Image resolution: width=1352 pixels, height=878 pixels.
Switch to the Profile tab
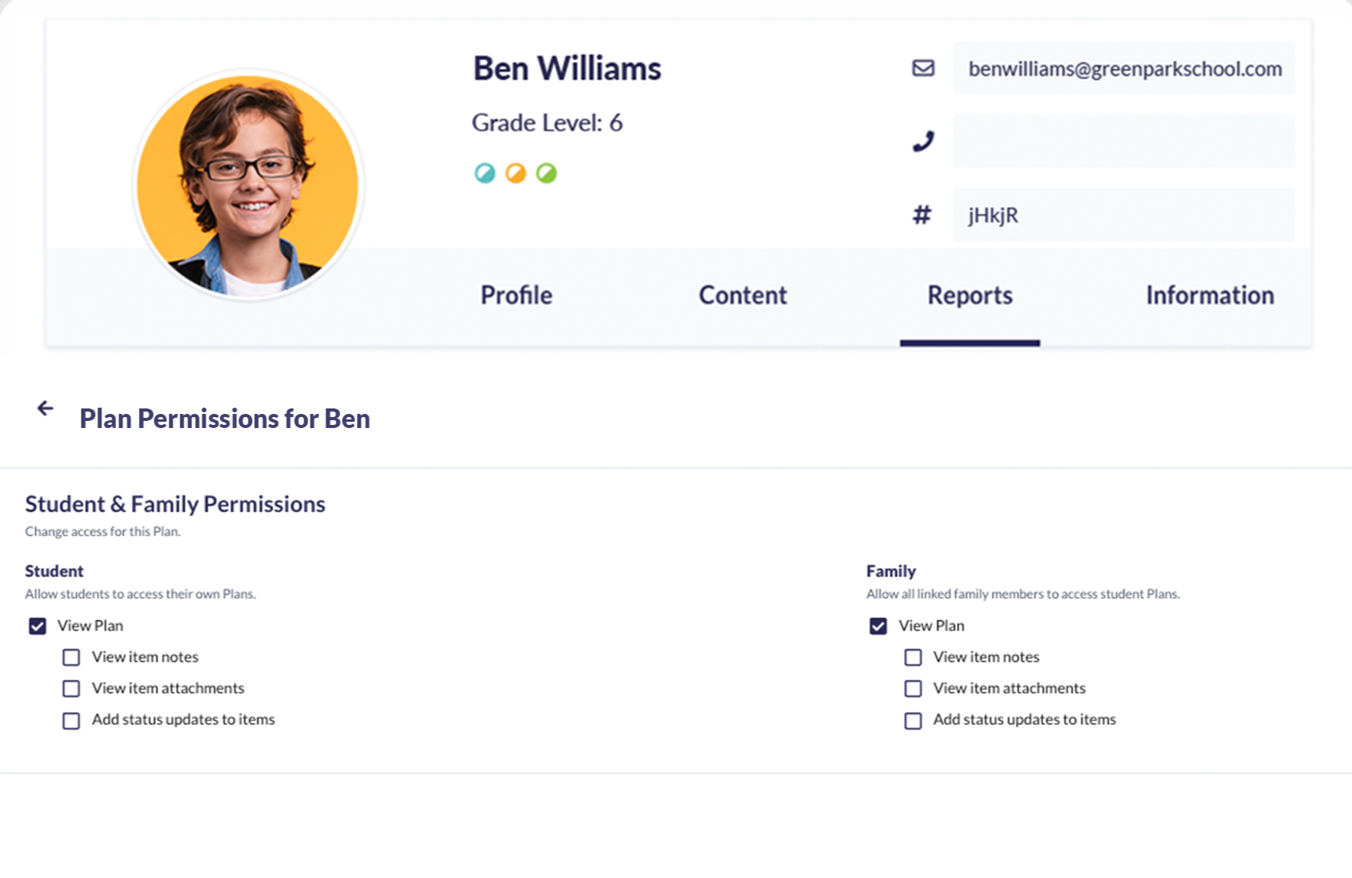pos(516,296)
